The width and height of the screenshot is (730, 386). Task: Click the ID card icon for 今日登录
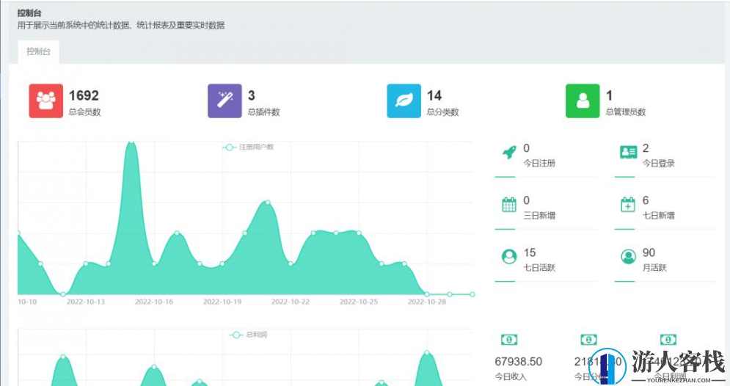628,152
